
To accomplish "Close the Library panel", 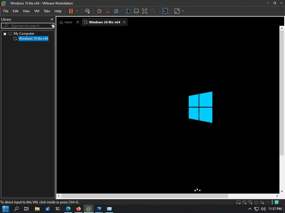I will coord(52,19).
